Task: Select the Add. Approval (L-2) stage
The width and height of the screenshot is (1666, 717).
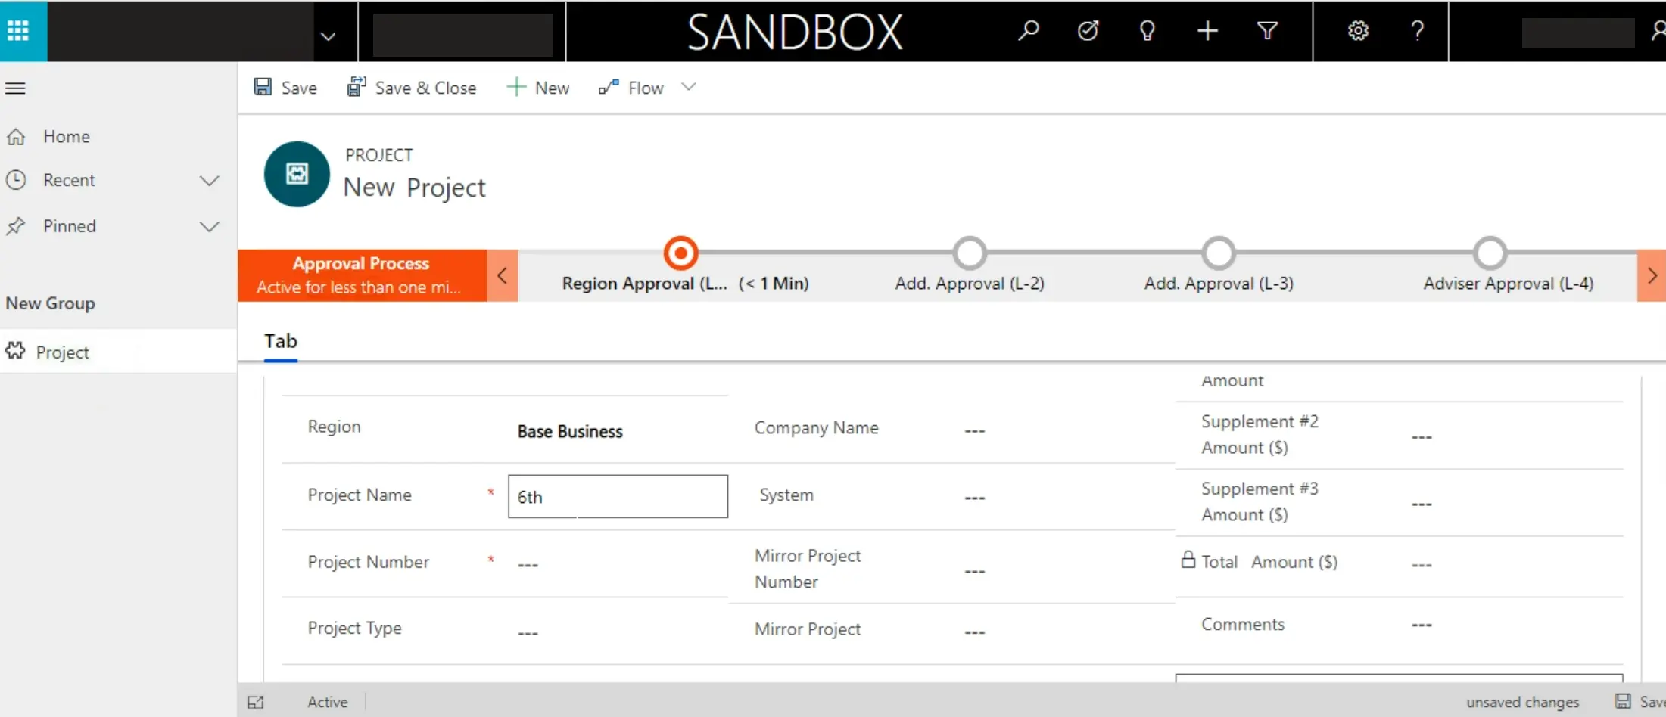Action: pyautogui.click(x=969, y=254)
